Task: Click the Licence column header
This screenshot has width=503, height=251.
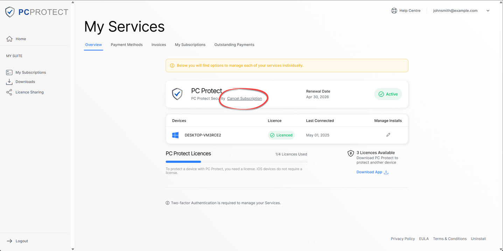Action: click(274, 121)
